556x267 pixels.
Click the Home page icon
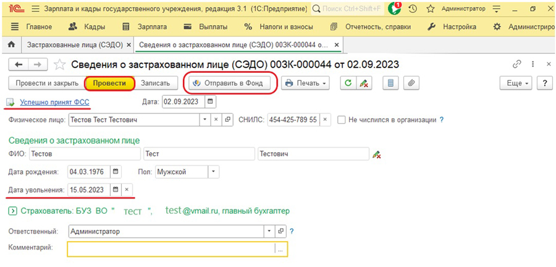click(11, 45)
